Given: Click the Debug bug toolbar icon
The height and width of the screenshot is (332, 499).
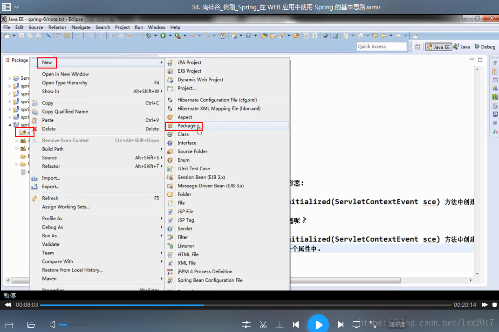Looking at the screenshot, I should (x=148, y=36).
